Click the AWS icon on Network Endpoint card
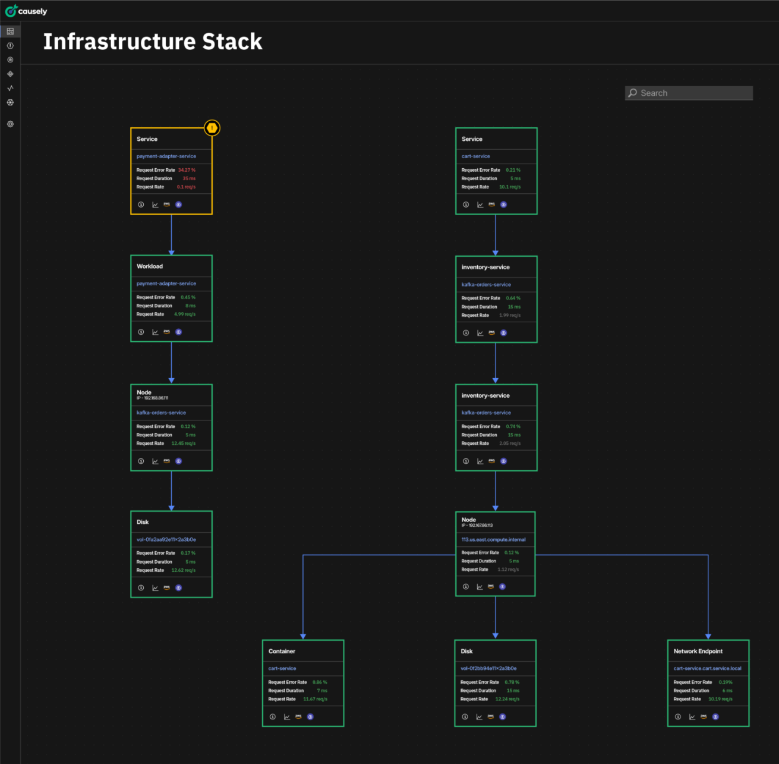The image size is (779, 764). (704, 716)
